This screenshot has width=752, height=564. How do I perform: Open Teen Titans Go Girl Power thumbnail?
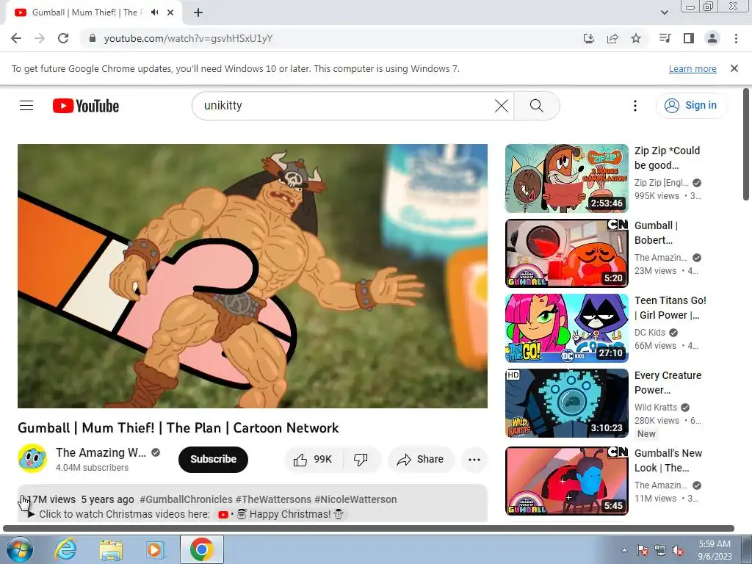566,328
